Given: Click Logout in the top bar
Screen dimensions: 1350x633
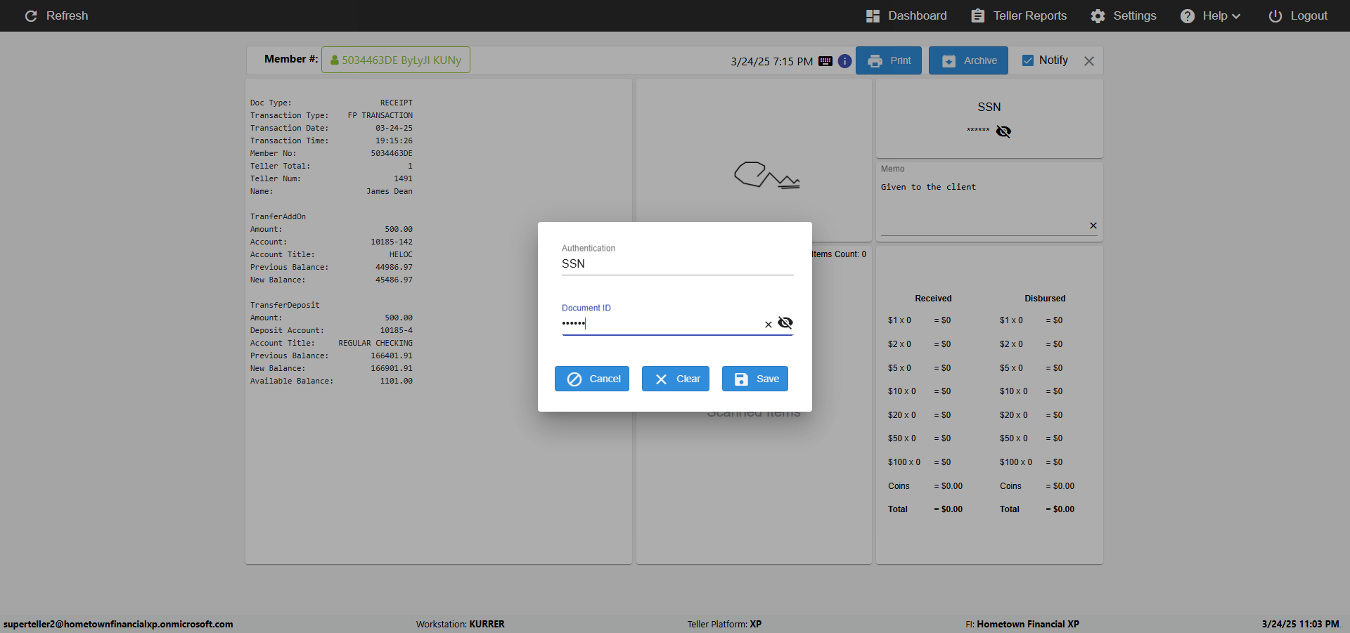Looking at the screenshot, I should pos(1298,15).
